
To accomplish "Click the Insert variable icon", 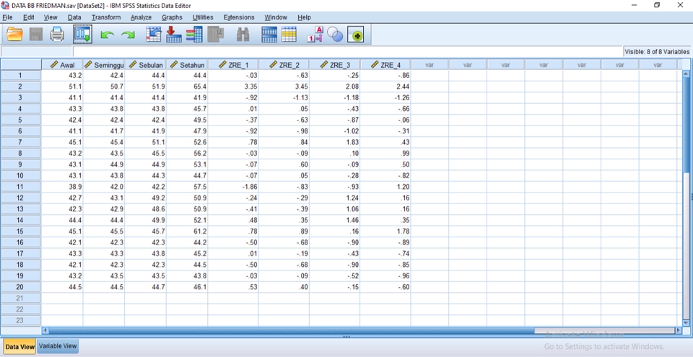I will coord(289,35).
